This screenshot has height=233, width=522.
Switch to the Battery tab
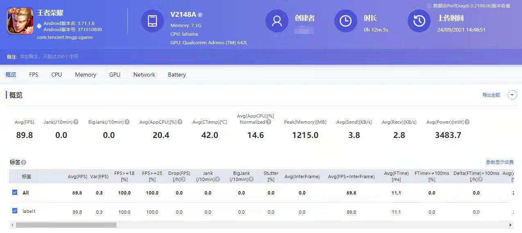click(177, 75)
